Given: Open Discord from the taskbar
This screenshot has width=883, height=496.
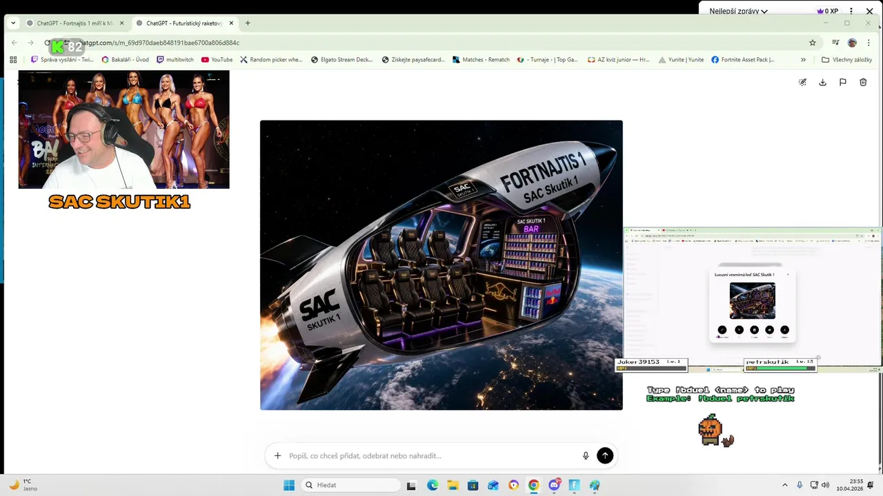Looking at the screenshot, I should point(554,485).
